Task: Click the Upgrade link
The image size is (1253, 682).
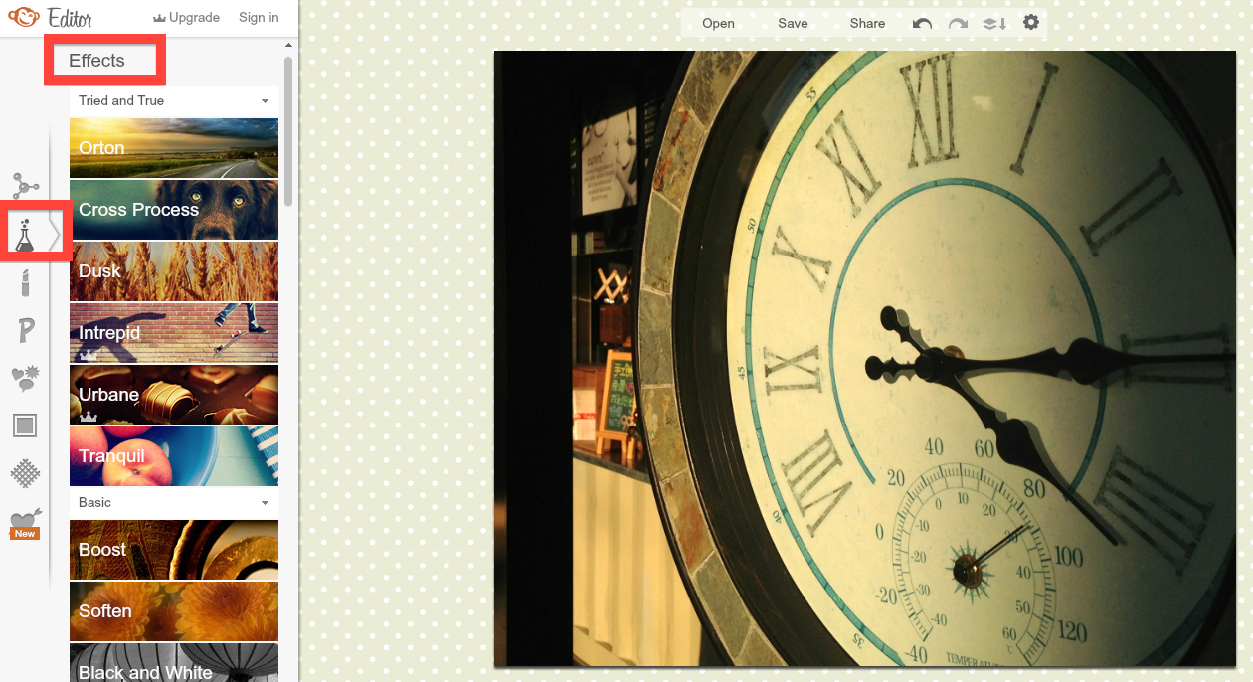Action: 194,18
